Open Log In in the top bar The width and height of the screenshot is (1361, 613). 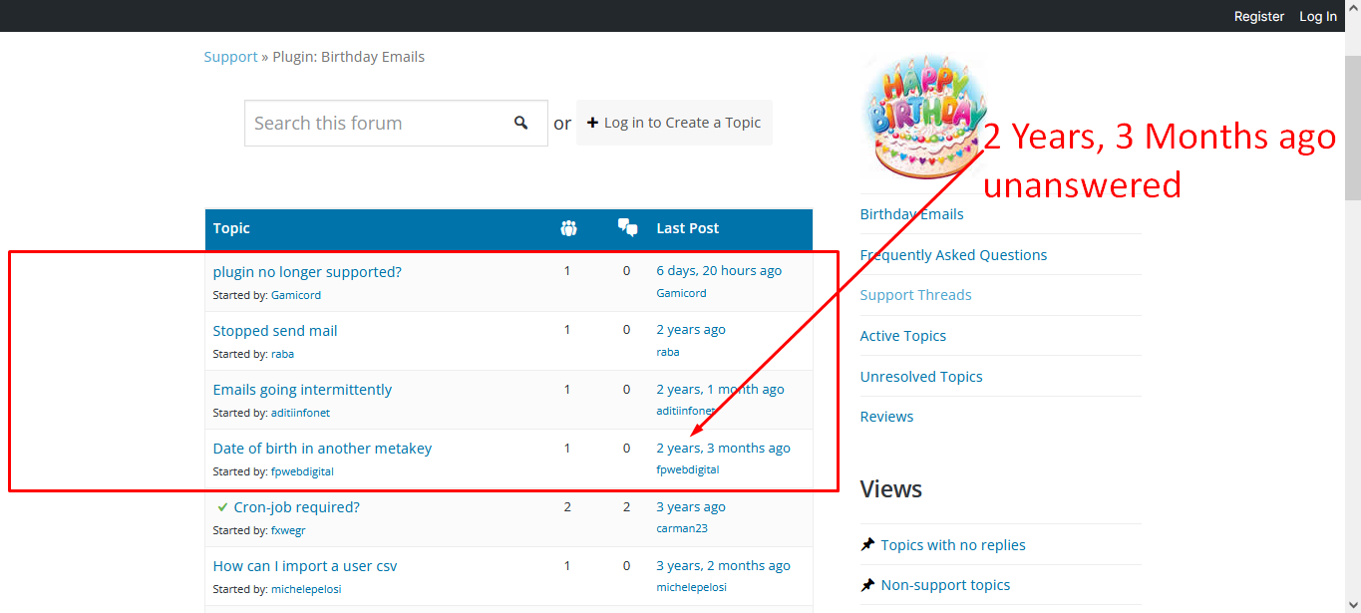click(x=1317, y=16)
